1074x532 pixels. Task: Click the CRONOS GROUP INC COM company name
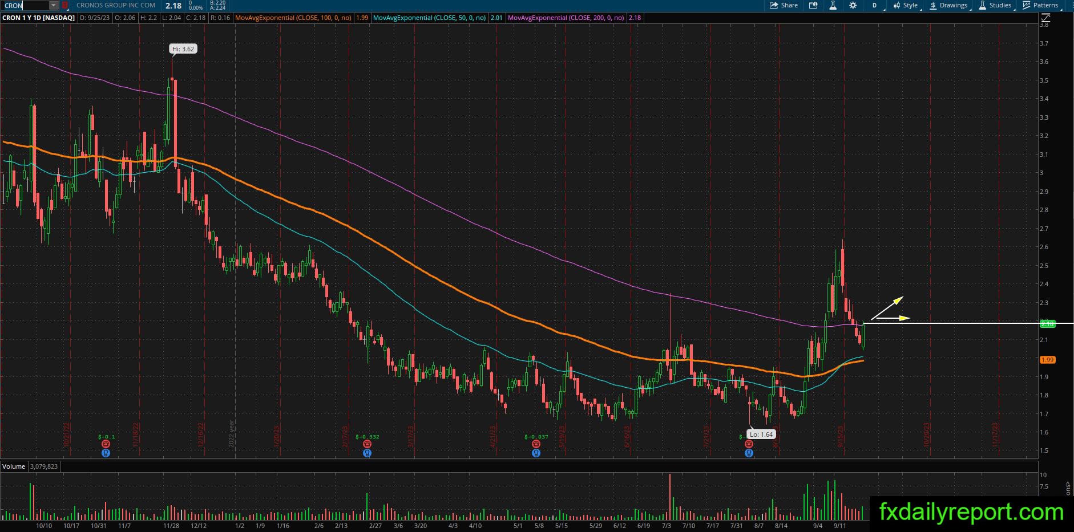coord(116,5)
